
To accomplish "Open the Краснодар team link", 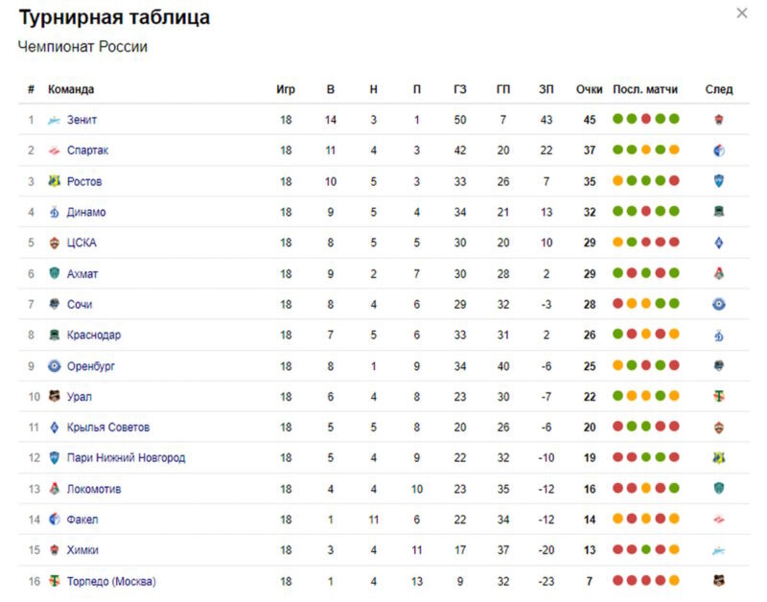I will pos(93,335).
